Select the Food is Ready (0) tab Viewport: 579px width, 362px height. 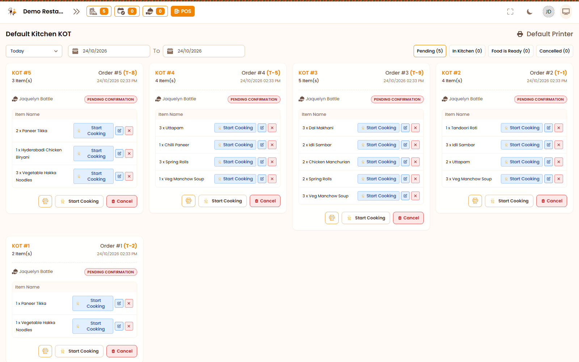tap(511, 51)
